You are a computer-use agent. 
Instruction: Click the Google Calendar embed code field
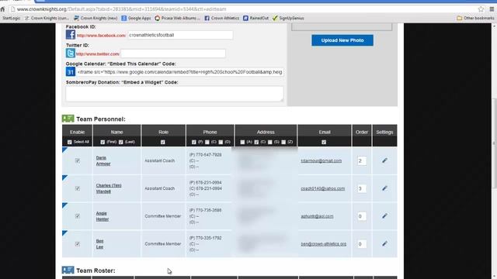[179, 72]
